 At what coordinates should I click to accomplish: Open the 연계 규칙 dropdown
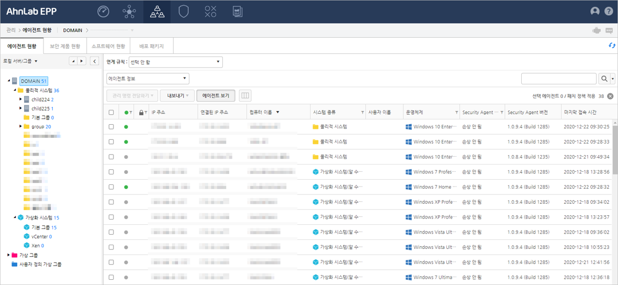pos(175,62)
